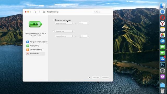Screen dimensions: 167x94
Task: Click the История использования sidebar icon
Action: (28, 42)
